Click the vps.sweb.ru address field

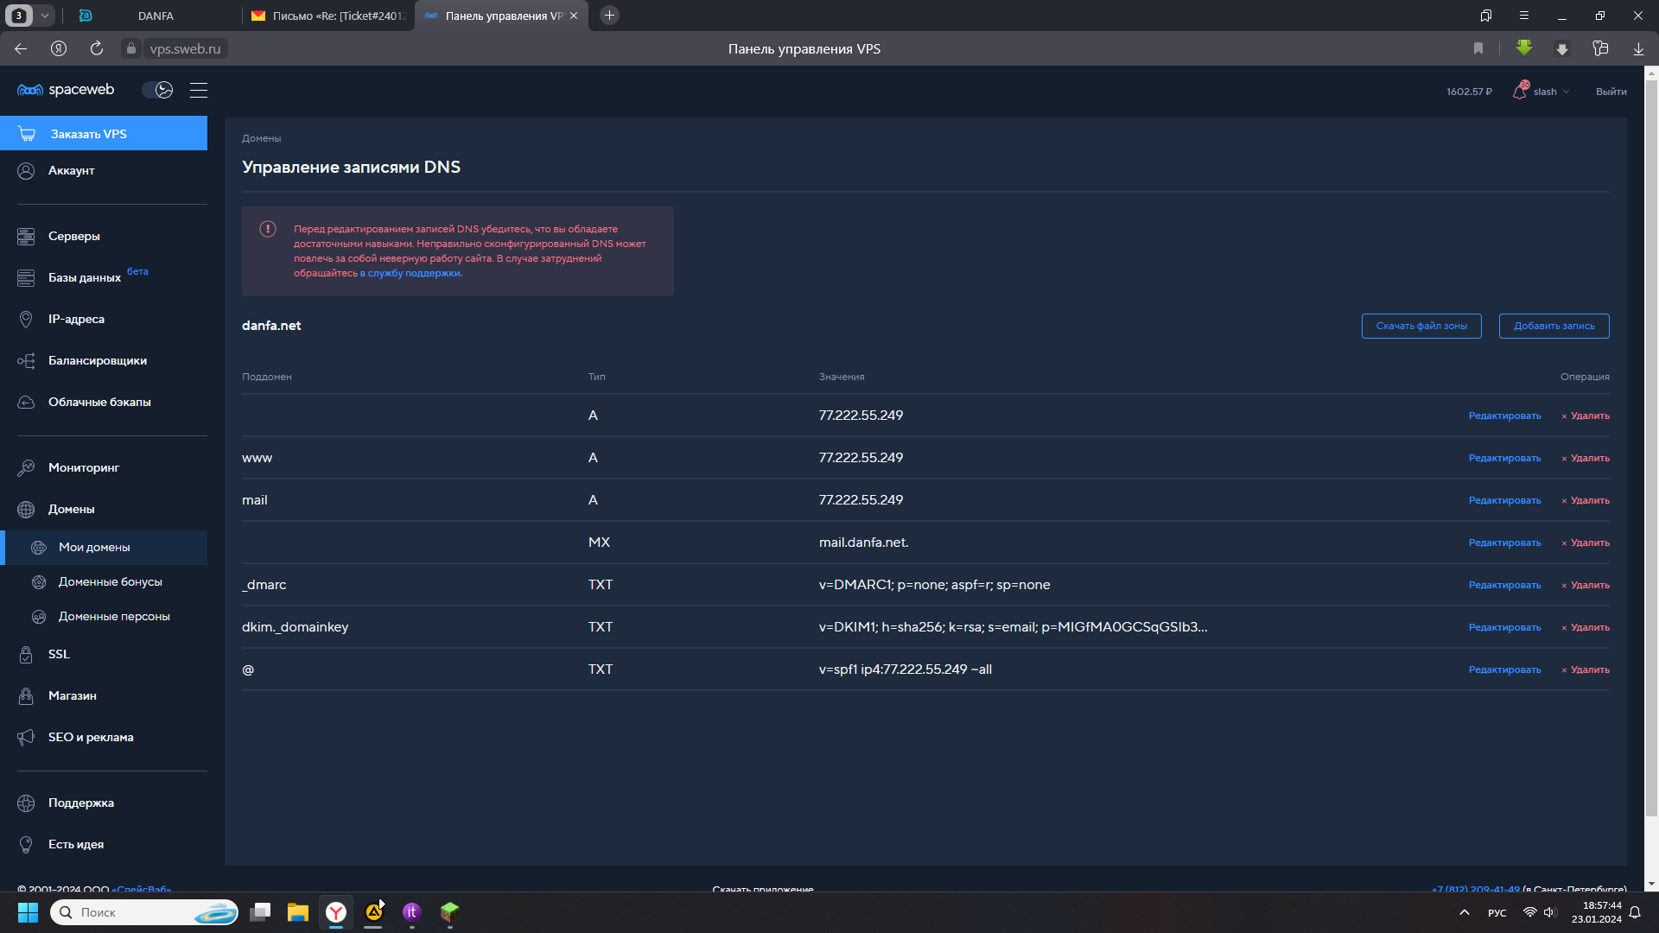185,49
